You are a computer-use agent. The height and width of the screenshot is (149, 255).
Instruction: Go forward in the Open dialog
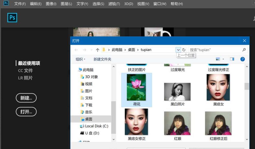click(x=84, y=50)
